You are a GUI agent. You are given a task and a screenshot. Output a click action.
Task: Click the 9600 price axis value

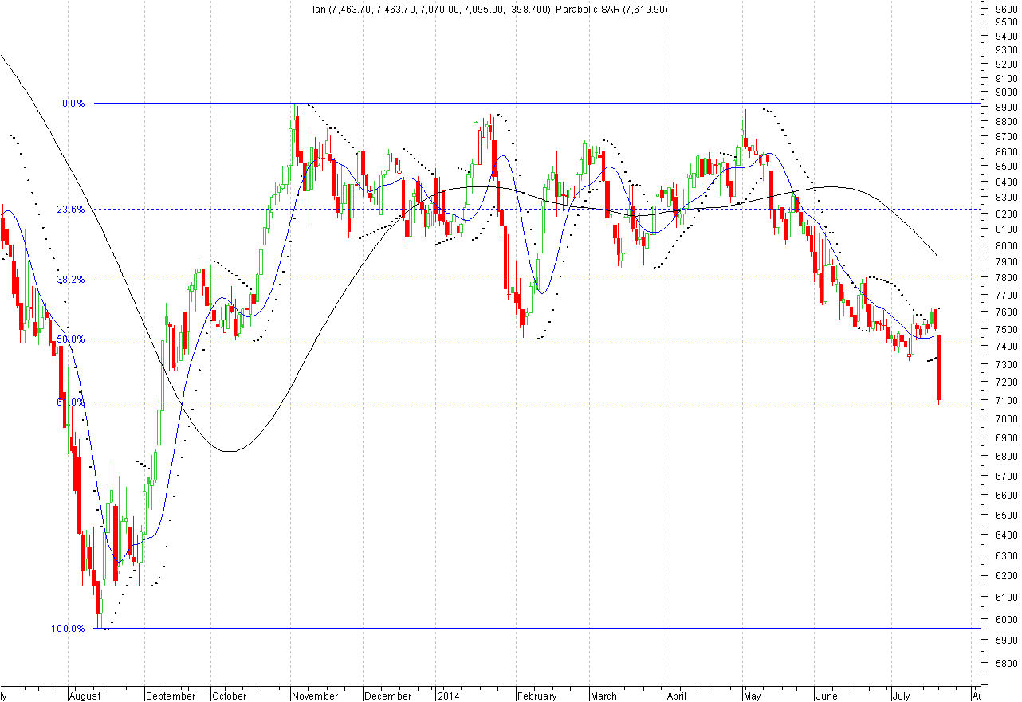[1006, 8]
